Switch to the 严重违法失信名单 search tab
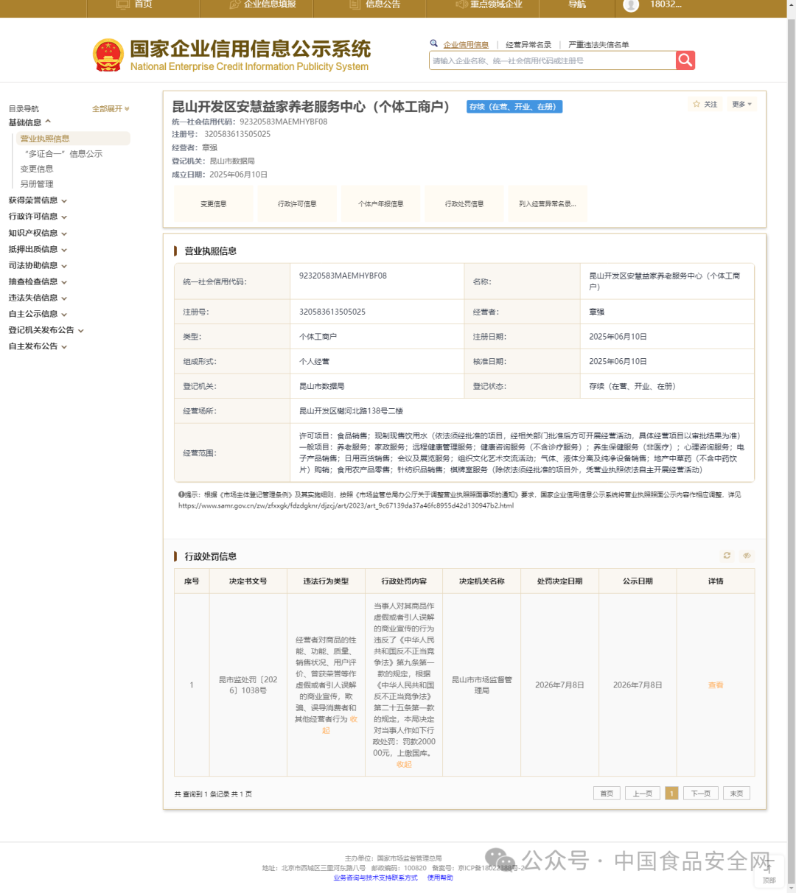The width and height of the screenshot is (796, 893). (598, 45)
